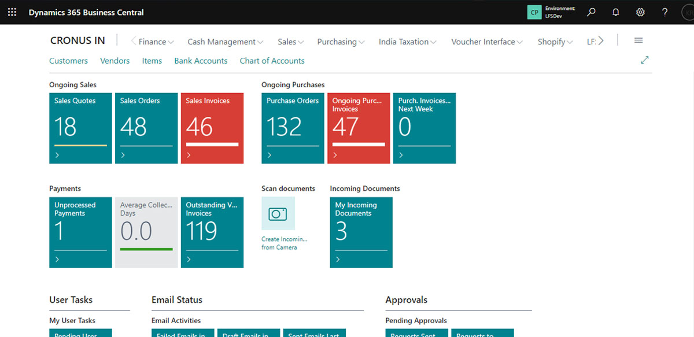Click the expand page diagonal arrows icon
This screenshot has width=694, height=337.
(645, 60)
